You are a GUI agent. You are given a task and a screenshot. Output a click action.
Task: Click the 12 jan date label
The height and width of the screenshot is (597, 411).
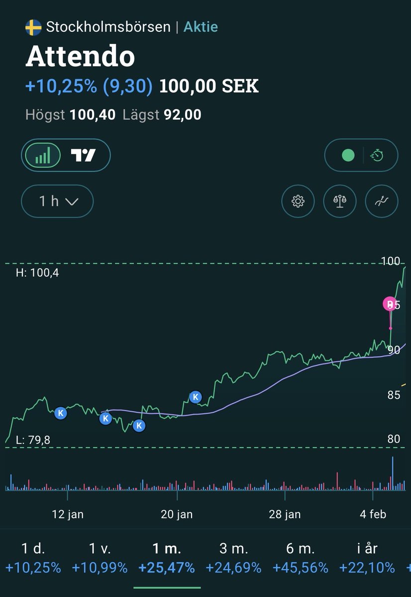68,514
